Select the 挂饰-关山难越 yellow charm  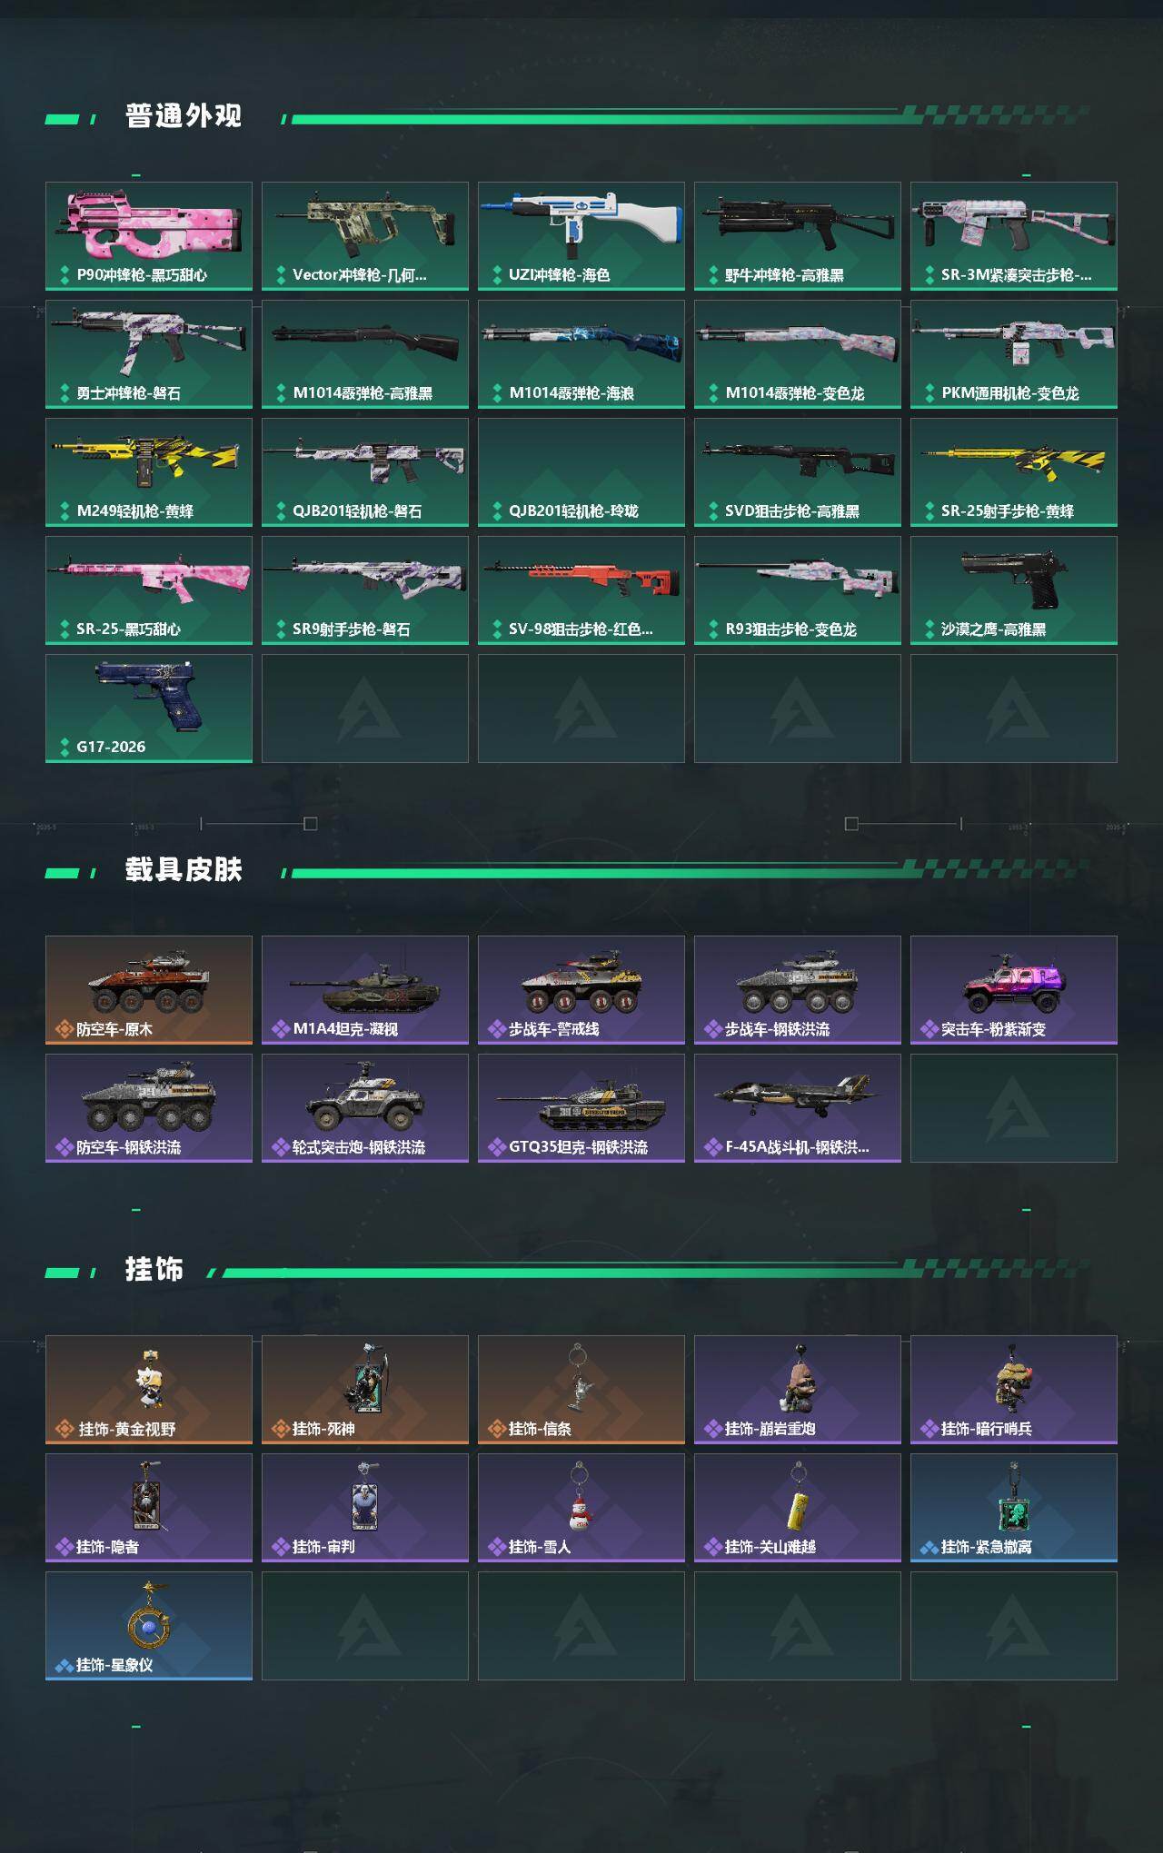pos(798,1508)
